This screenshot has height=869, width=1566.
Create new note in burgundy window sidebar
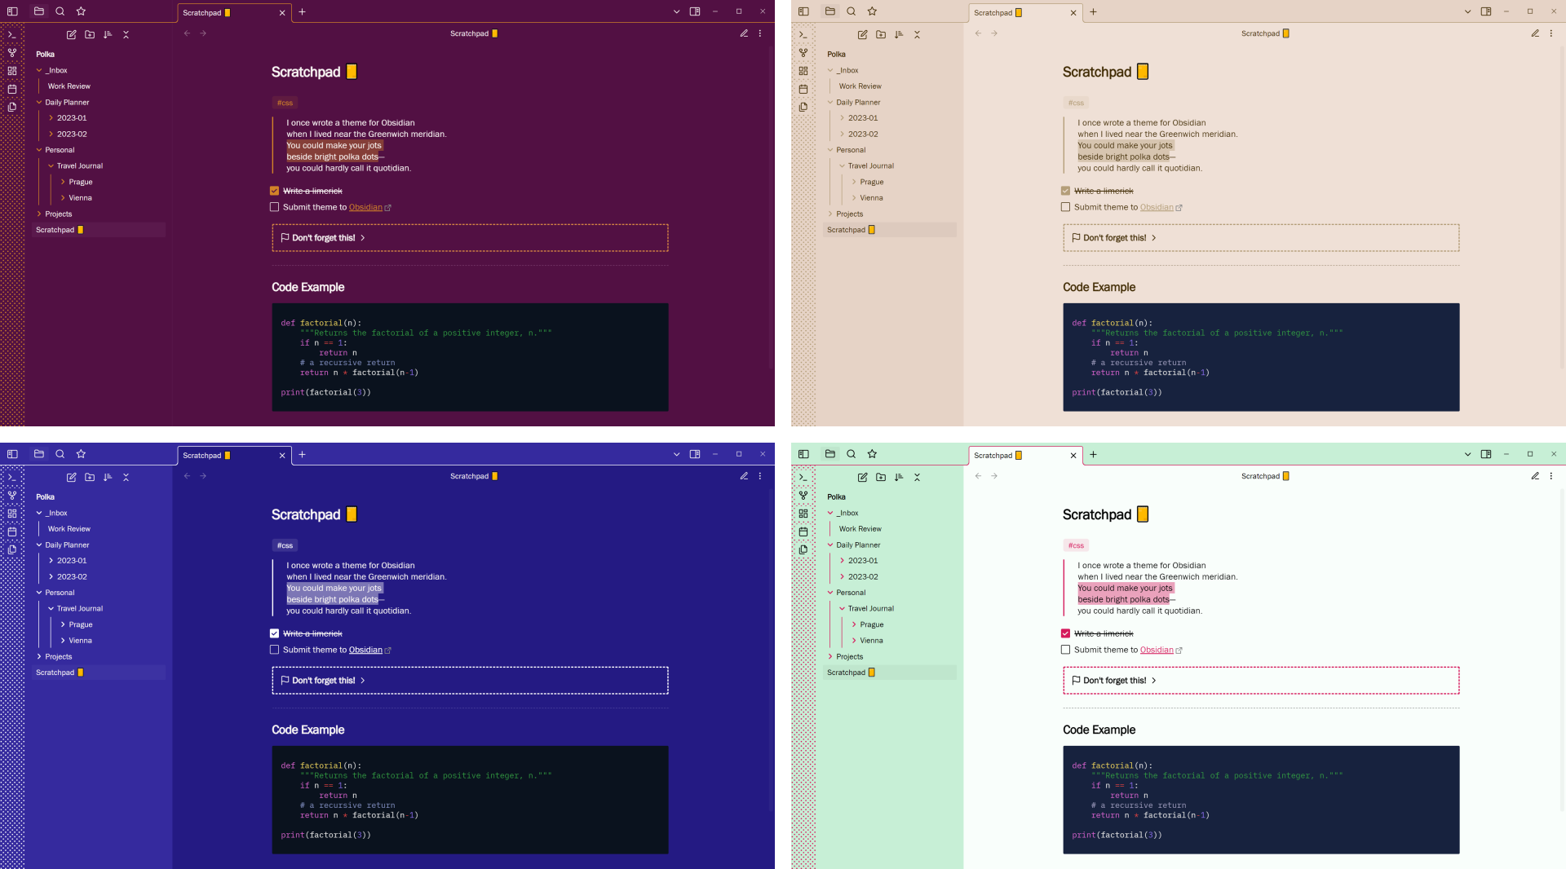[72, 35]
